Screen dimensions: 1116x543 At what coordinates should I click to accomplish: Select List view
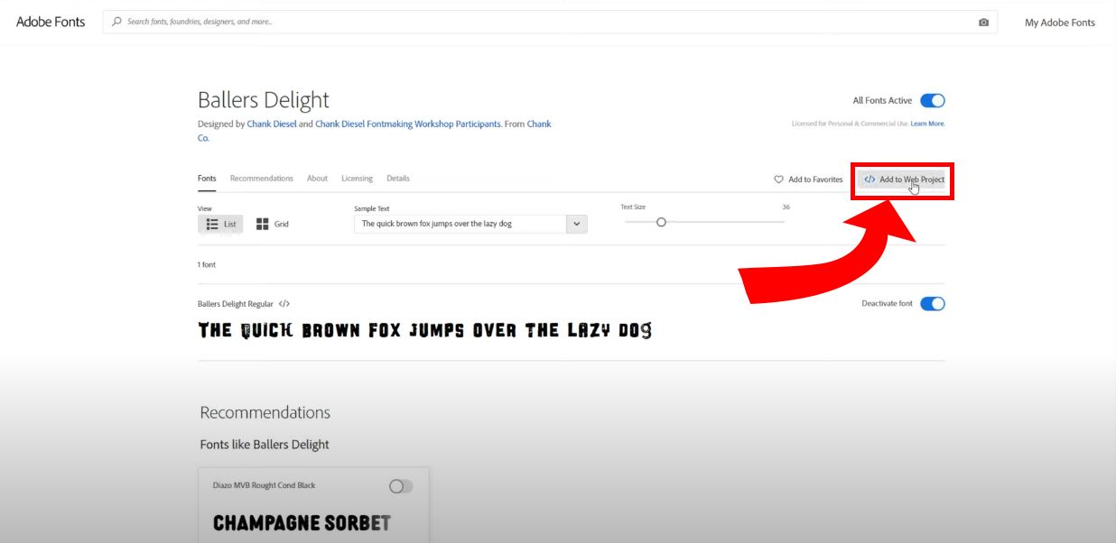click(x=220, y=224)
